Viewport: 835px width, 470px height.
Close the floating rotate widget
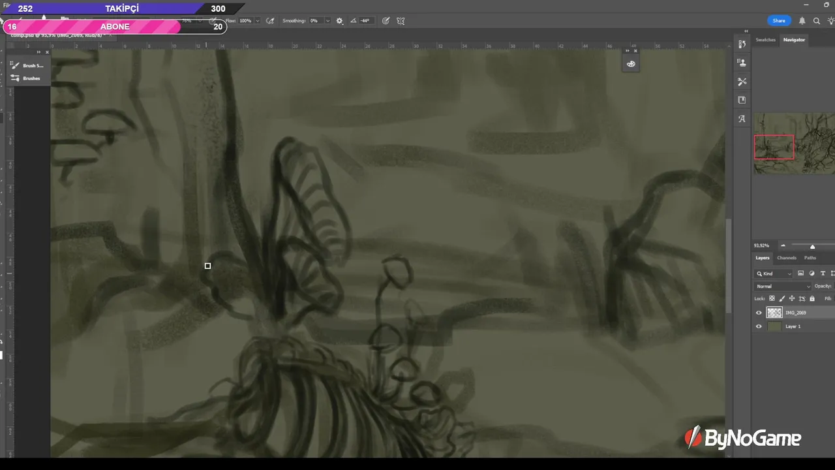635,51
